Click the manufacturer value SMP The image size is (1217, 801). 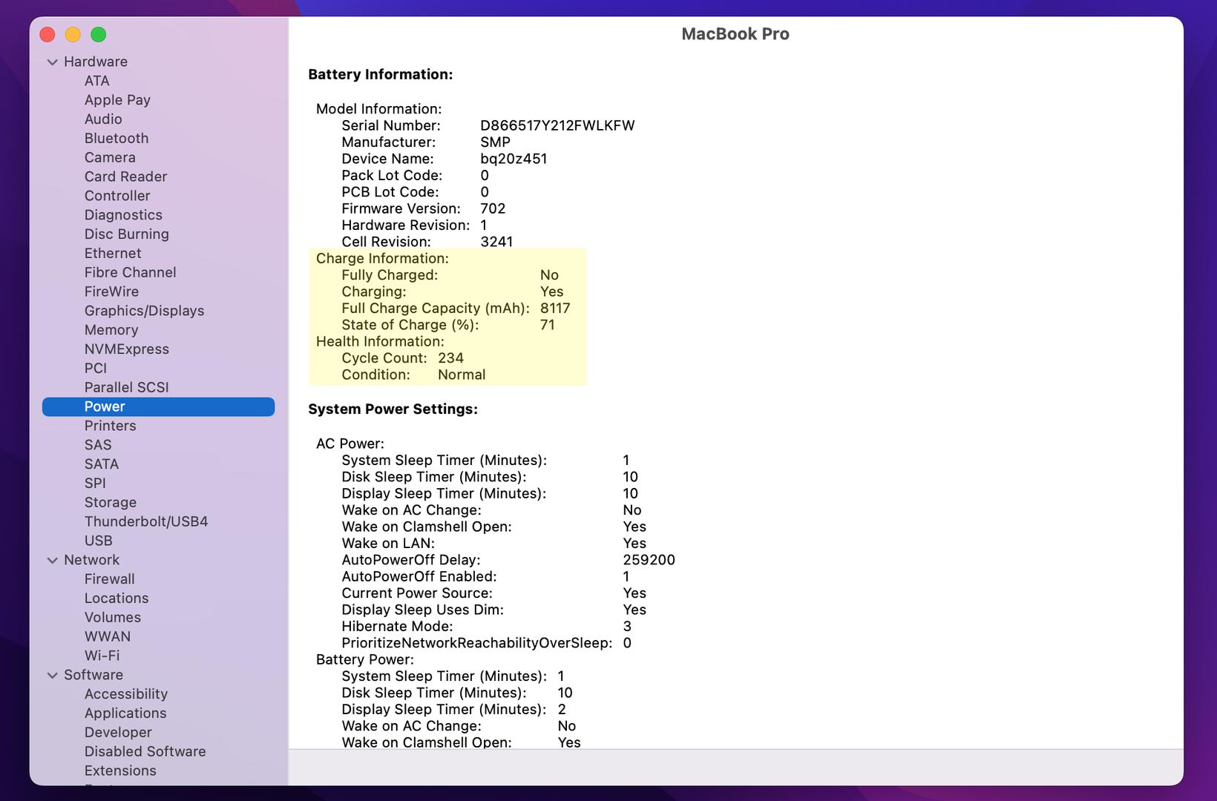495,142
